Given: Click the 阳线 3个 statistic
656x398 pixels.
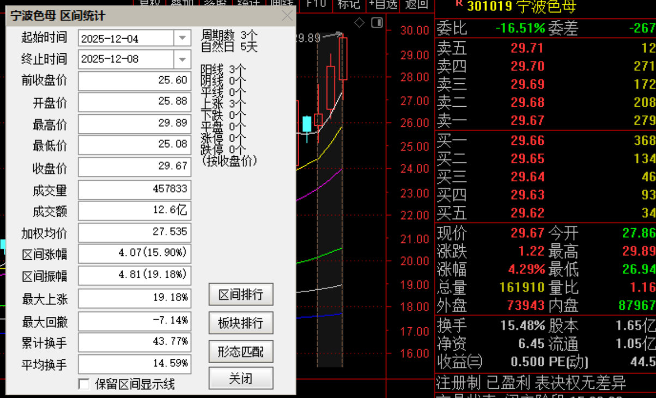Looking at the screenshot, I should pyautogui.click(x=223, y=70).
